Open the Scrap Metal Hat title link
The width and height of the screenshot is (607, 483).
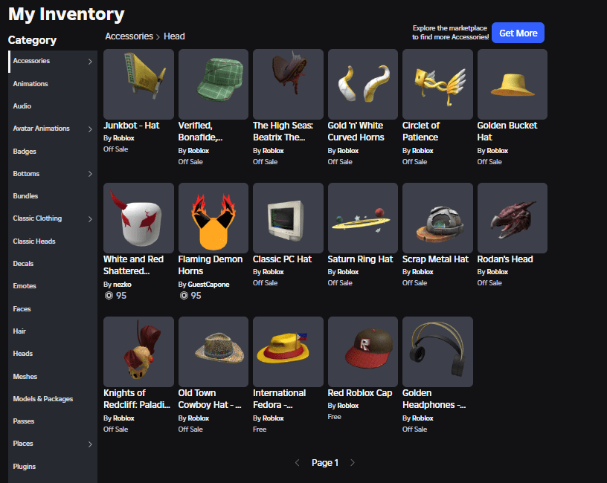(435, 259)
